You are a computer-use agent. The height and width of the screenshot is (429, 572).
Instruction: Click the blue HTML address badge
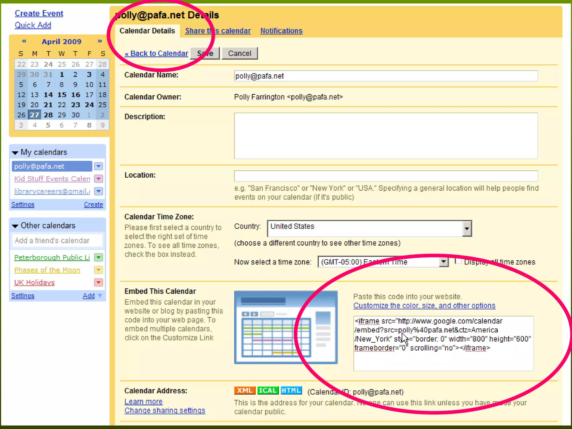click(291, 390)
